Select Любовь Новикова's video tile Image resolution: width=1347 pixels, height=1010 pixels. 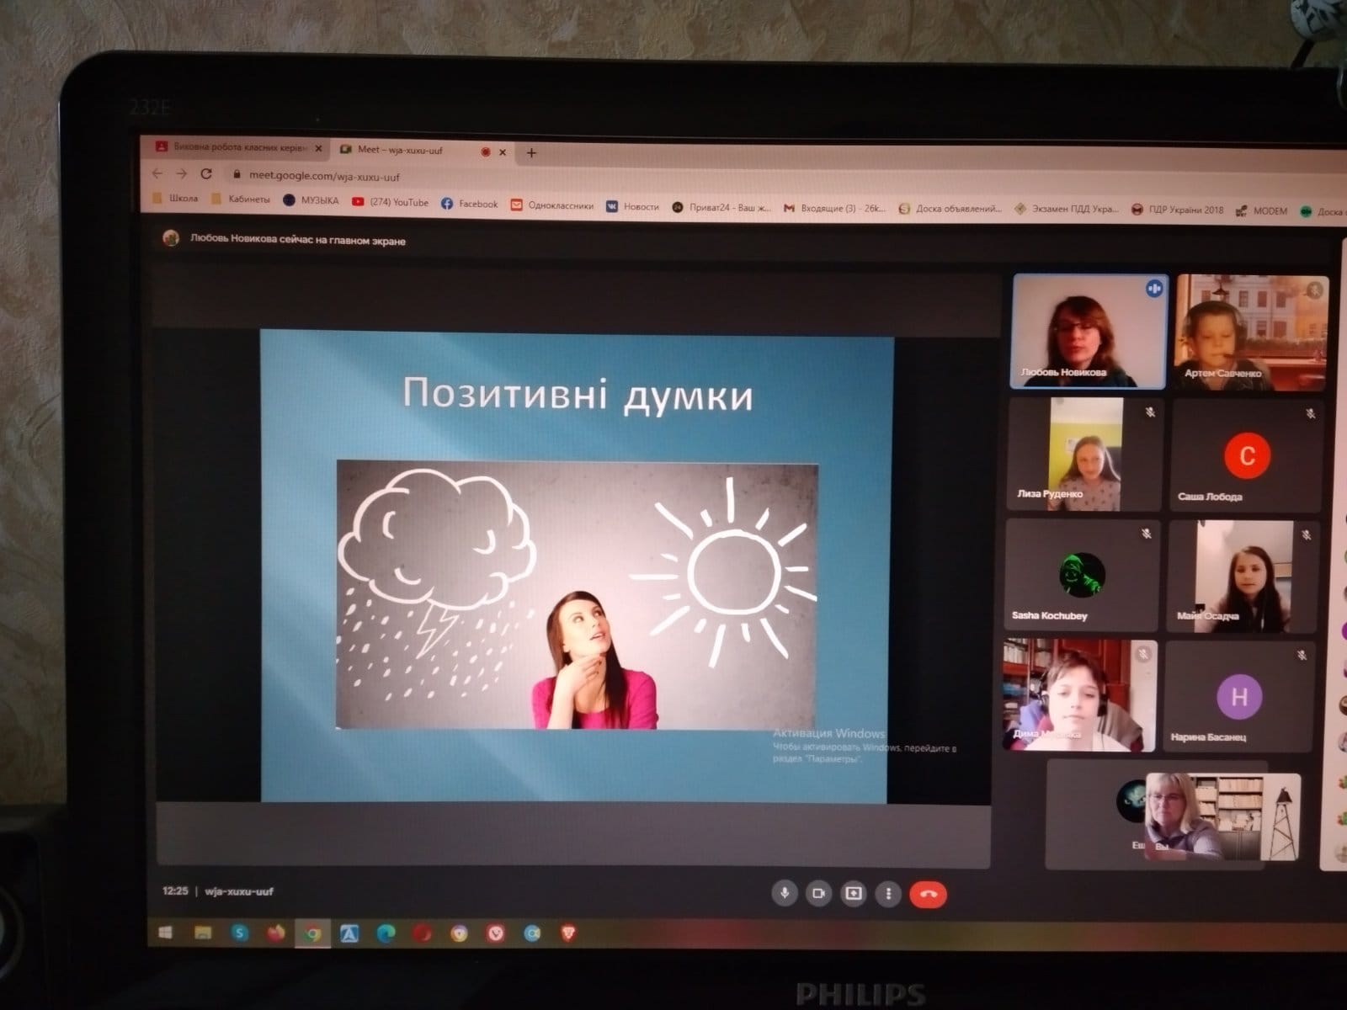click(x=1088, y=332)
